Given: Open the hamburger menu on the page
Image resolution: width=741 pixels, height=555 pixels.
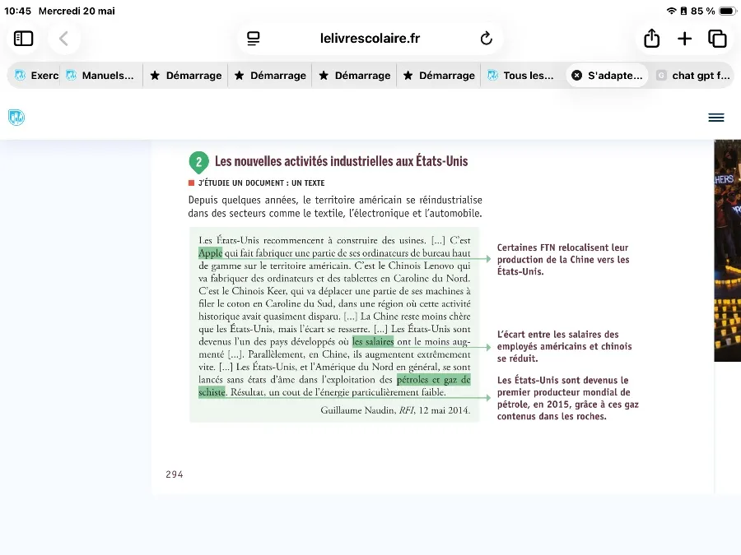Looking at the screenshot, I should click(716, 118).
